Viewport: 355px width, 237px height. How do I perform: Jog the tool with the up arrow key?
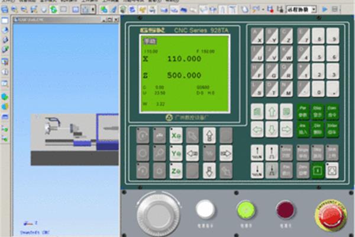209,136
